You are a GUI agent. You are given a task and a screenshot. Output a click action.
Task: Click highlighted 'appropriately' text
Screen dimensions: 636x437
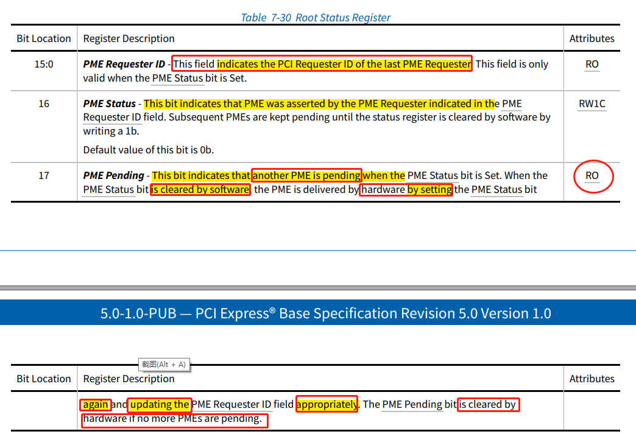tap(327, 404)
